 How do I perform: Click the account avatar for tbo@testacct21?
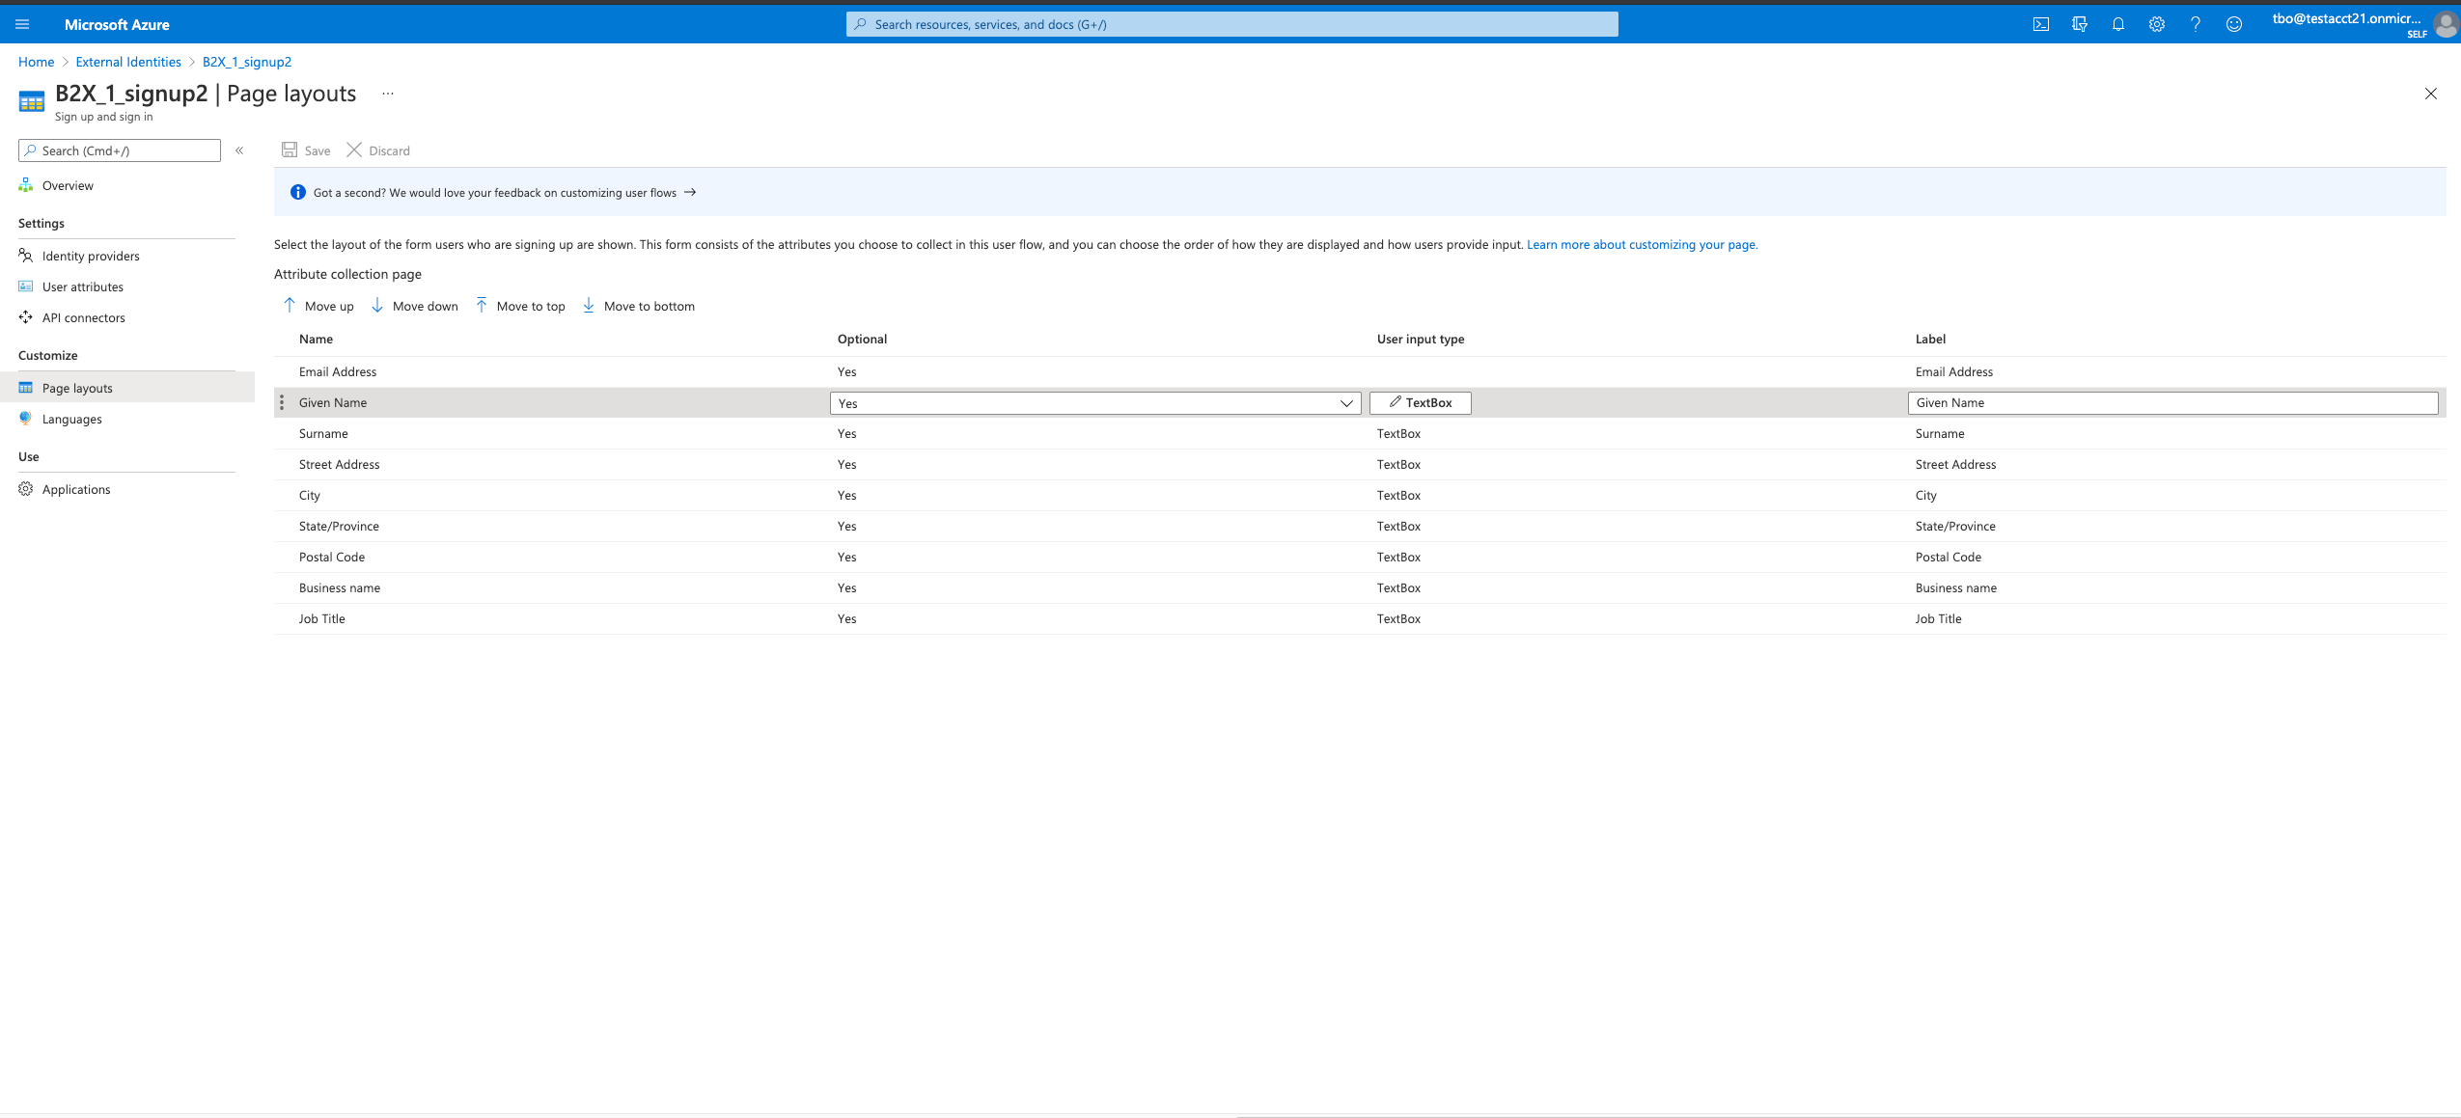click(2445, 23)
